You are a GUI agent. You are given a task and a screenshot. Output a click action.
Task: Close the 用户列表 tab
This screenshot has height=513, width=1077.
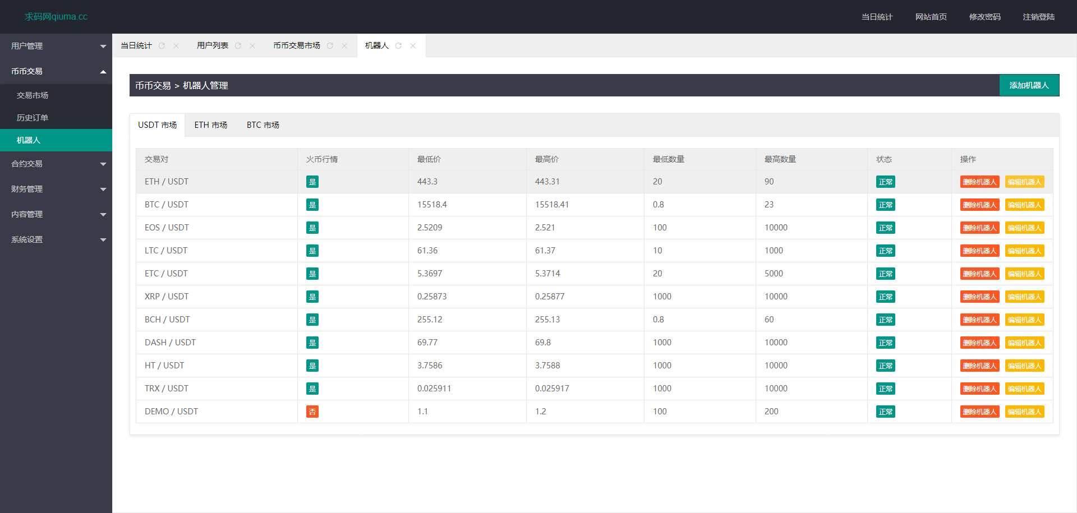(252, 46)
